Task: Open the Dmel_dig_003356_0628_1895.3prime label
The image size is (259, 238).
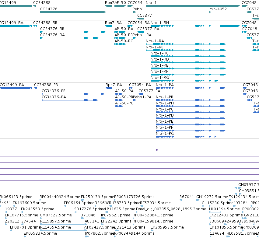Action: 171,209
